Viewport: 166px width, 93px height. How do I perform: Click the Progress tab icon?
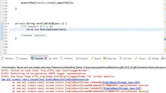77,59
